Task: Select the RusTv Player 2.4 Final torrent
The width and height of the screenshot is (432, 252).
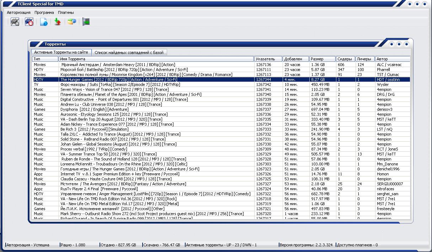Action: pyautogui.click(x=221, y=189)
